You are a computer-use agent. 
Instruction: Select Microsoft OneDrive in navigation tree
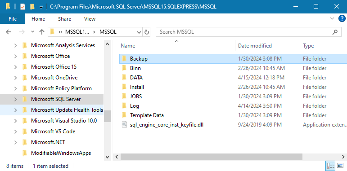click(x=54, y=78)
